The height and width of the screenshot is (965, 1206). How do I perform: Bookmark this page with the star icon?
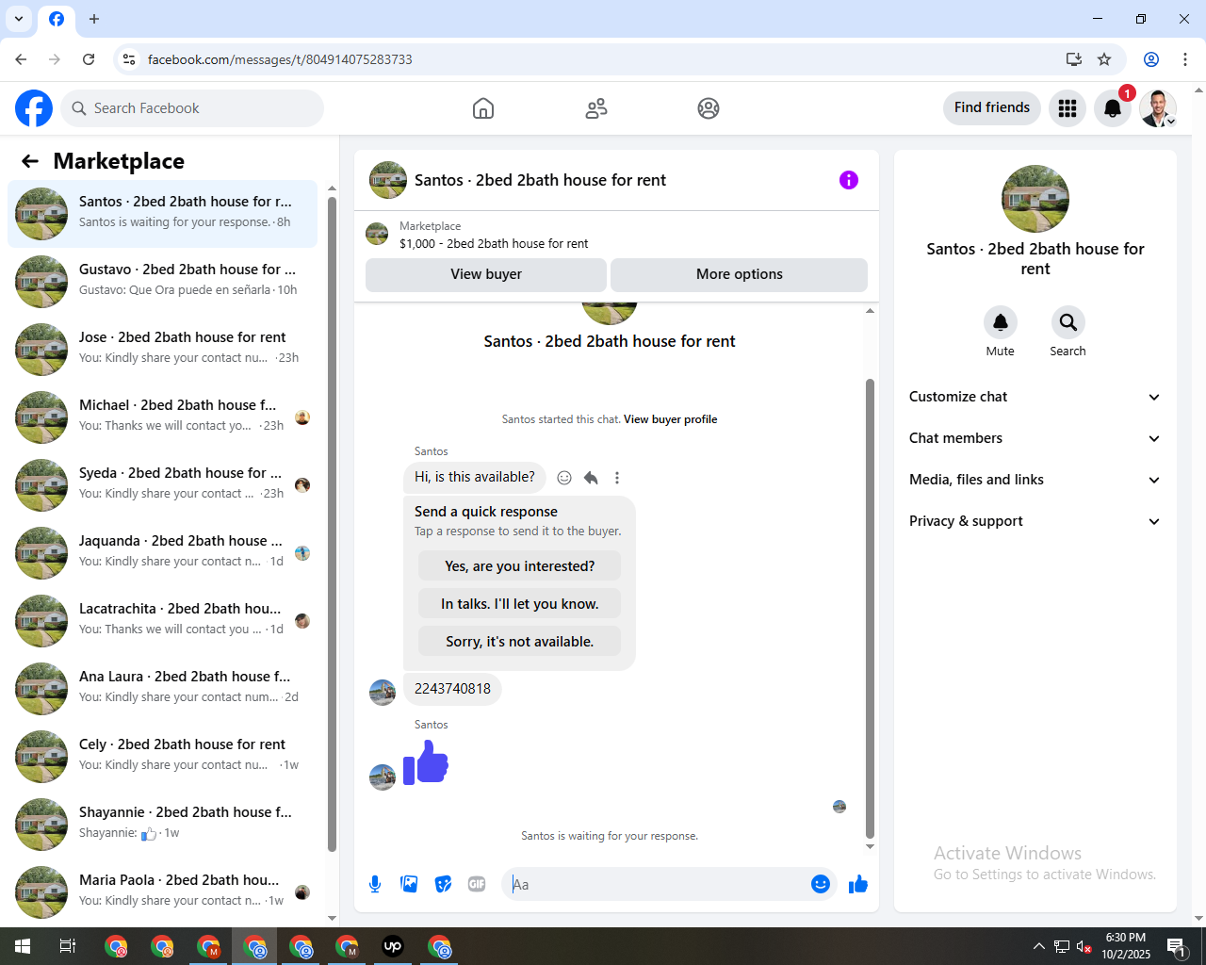1104,59
